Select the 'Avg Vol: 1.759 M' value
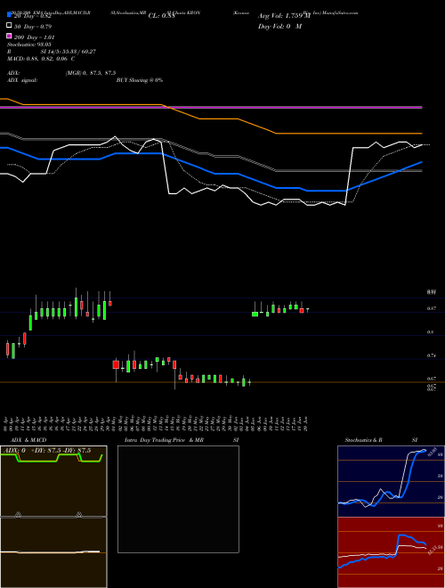This screenshot has width=445, height=588. pos(284,16)
